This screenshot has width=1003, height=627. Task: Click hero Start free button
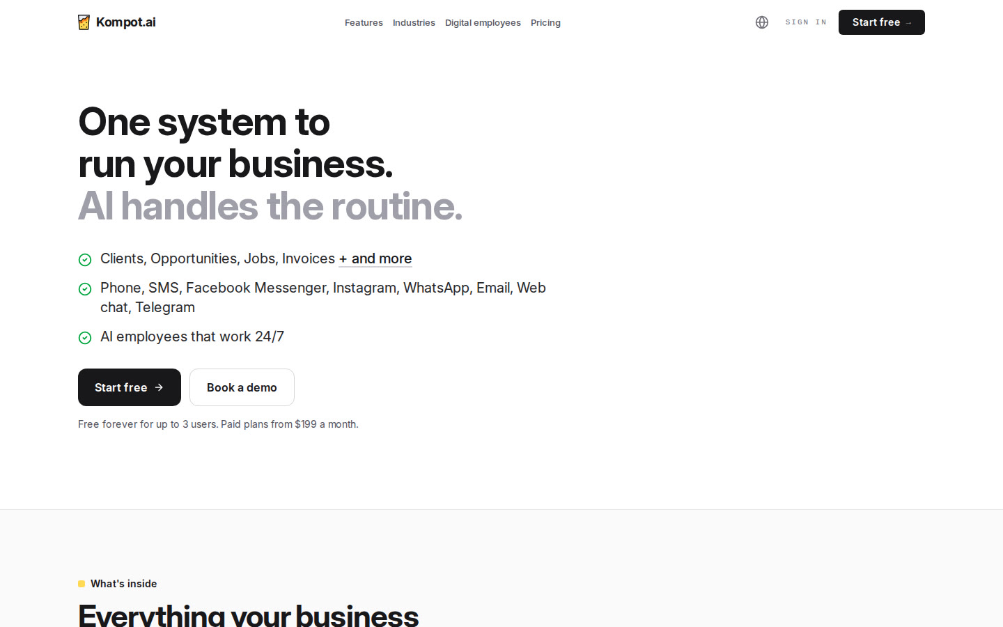pyautogui.click(x=130, y=387)
